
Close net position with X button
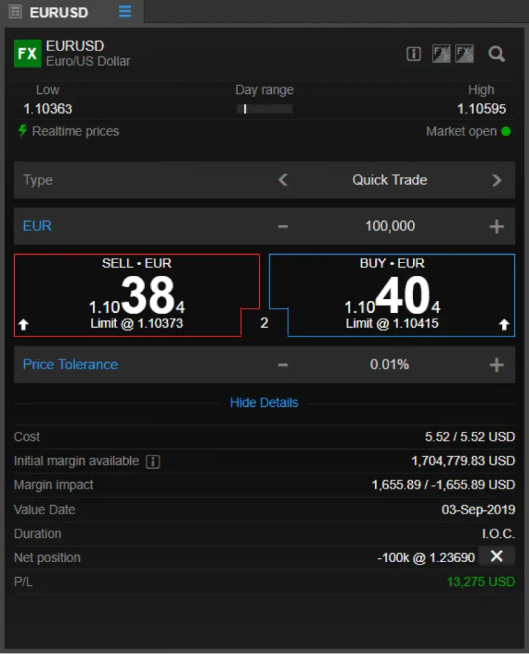(x=496, y=556)
